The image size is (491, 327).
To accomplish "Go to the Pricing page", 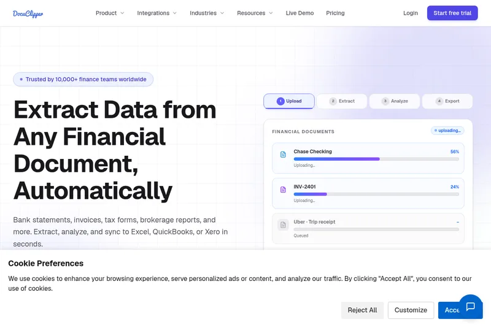I will click(335, 13).
